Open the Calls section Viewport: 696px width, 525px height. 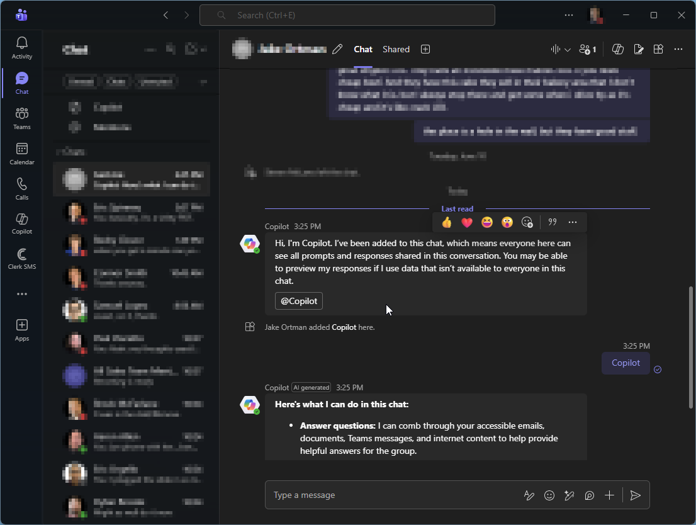(x=22, y=189)
